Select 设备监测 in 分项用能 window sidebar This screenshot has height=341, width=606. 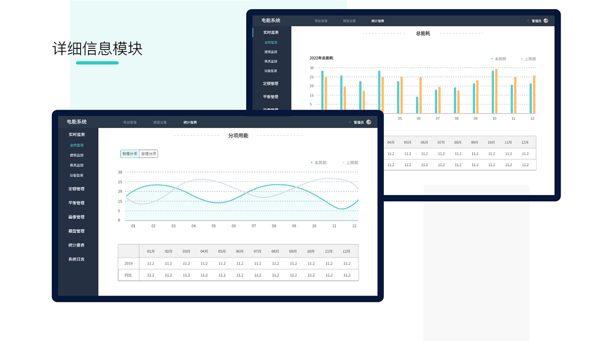(77, 175)
